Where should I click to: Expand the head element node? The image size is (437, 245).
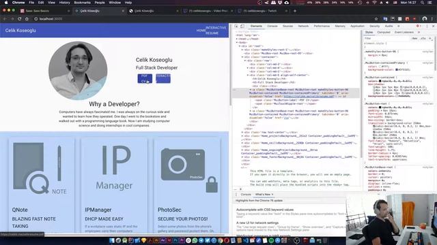(x=237, y=39)
